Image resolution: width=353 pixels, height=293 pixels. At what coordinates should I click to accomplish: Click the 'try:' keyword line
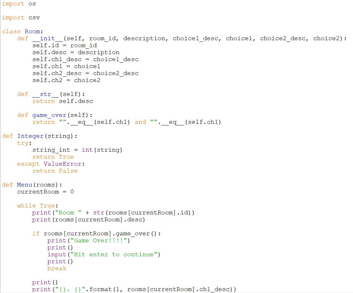point(24,143)
